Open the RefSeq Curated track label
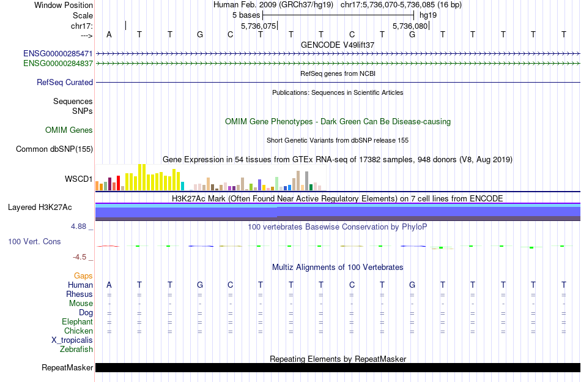 point(65,82)
